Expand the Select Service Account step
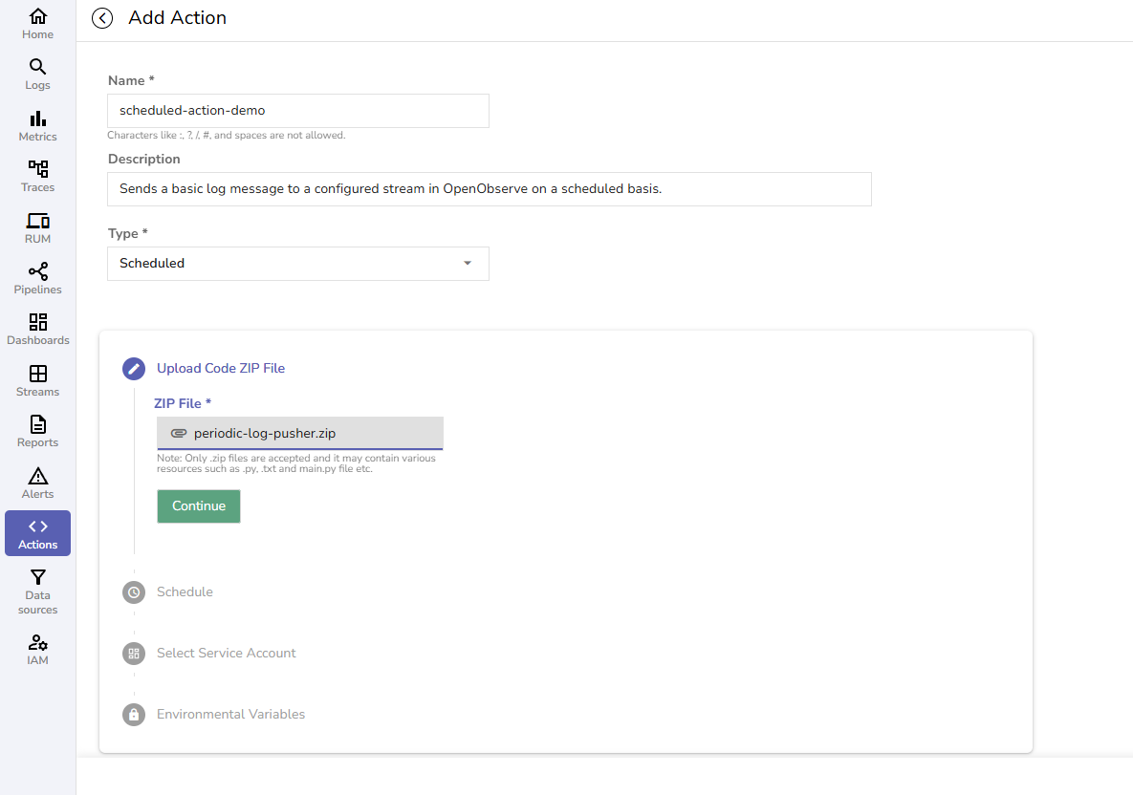The height and width of the screenshot is (795, 1133). click(x=226, y=653)
